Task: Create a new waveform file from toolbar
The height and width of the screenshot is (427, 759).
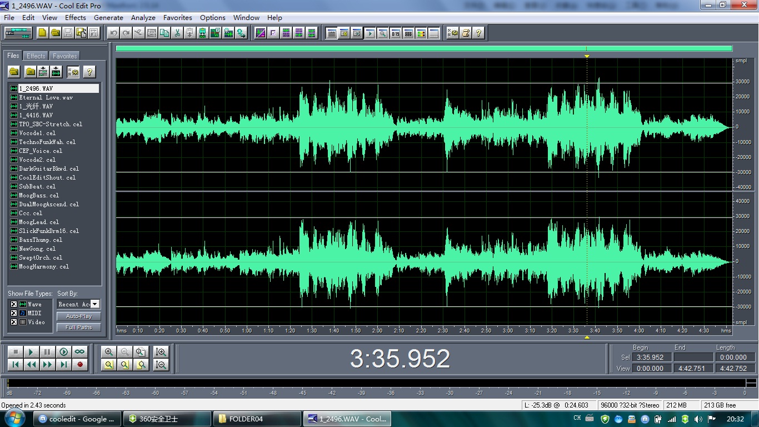Action: tap(43, 33)
